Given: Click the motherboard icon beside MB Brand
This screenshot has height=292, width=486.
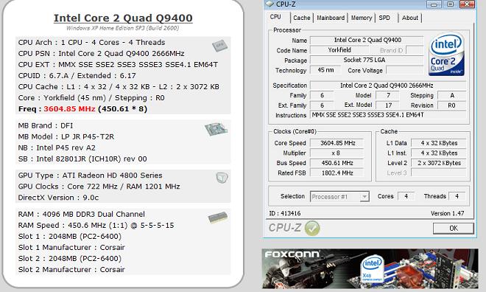Looking at the screenshot, I should pos(216,129).
